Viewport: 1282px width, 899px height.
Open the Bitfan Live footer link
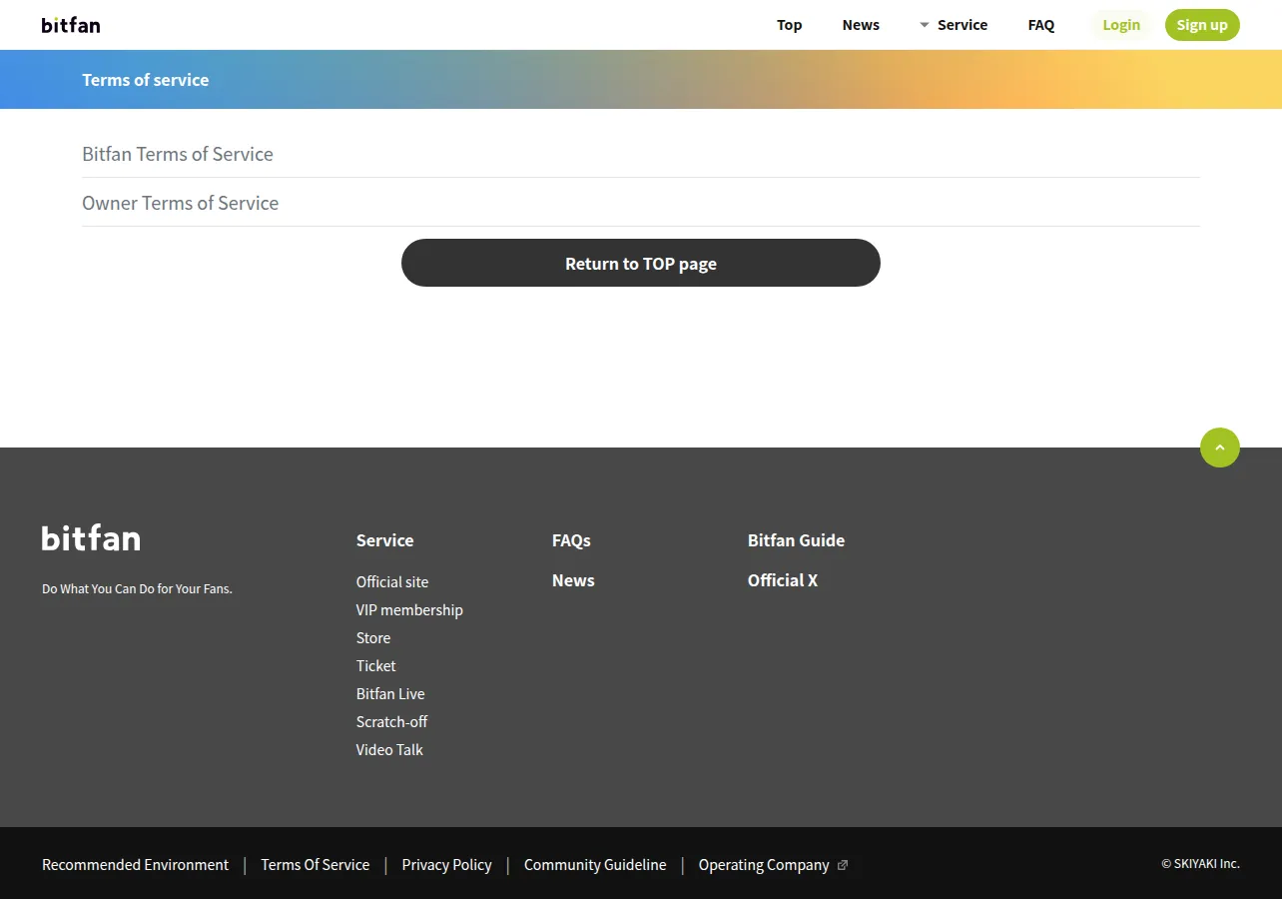point(390,693)
